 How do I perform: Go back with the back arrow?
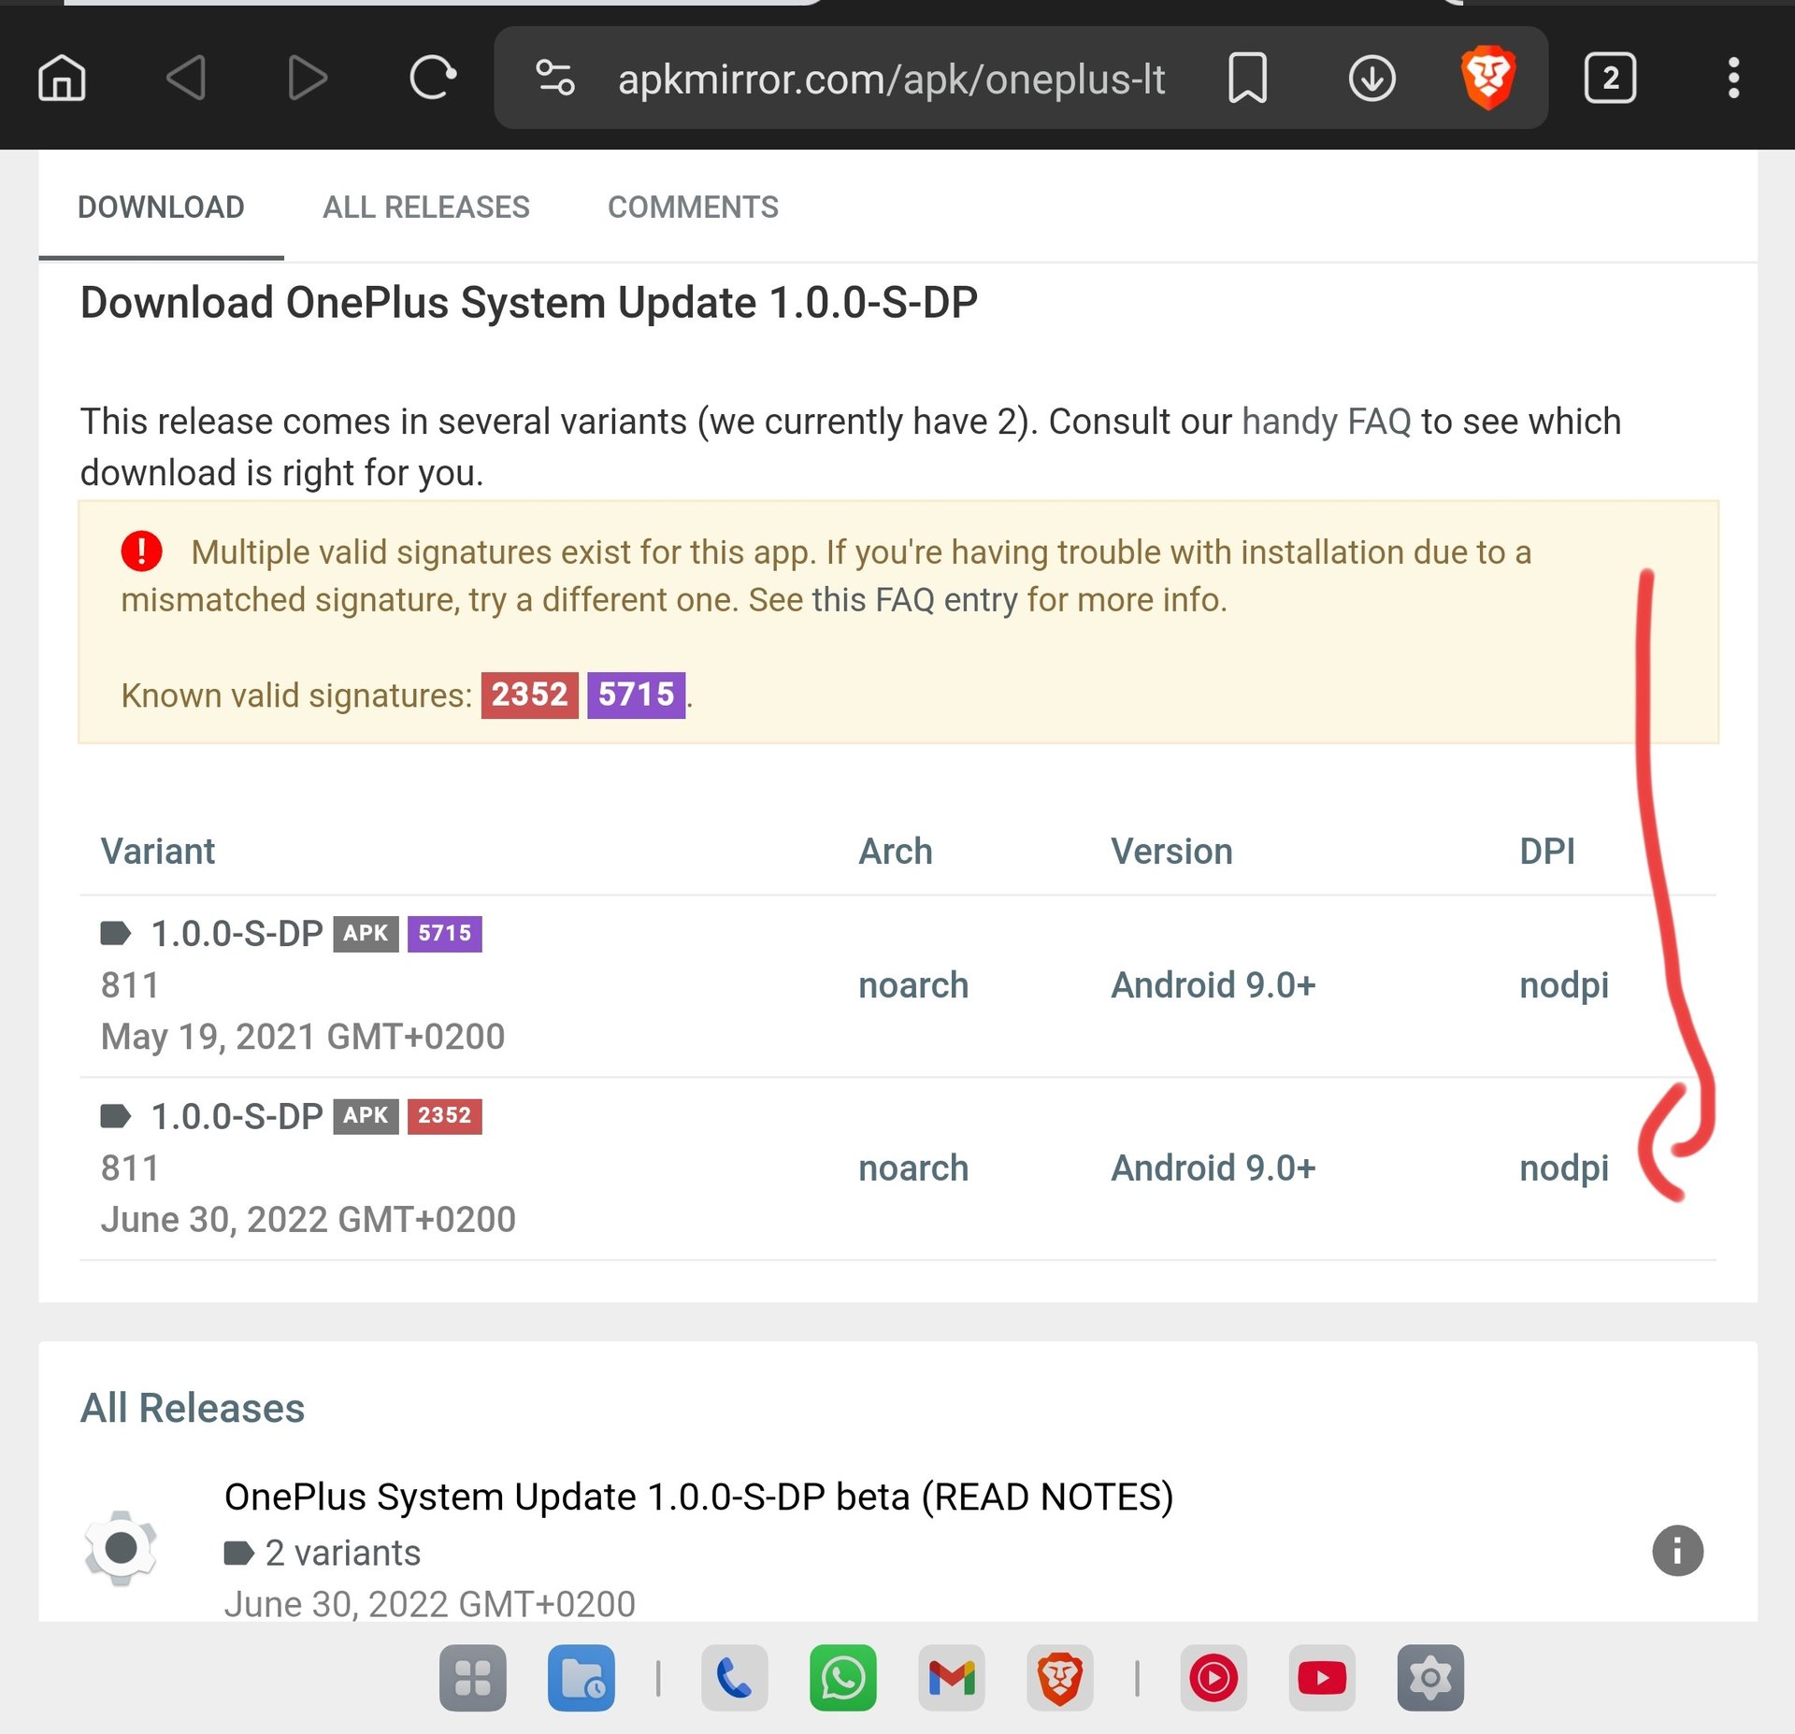click(185, 78)
